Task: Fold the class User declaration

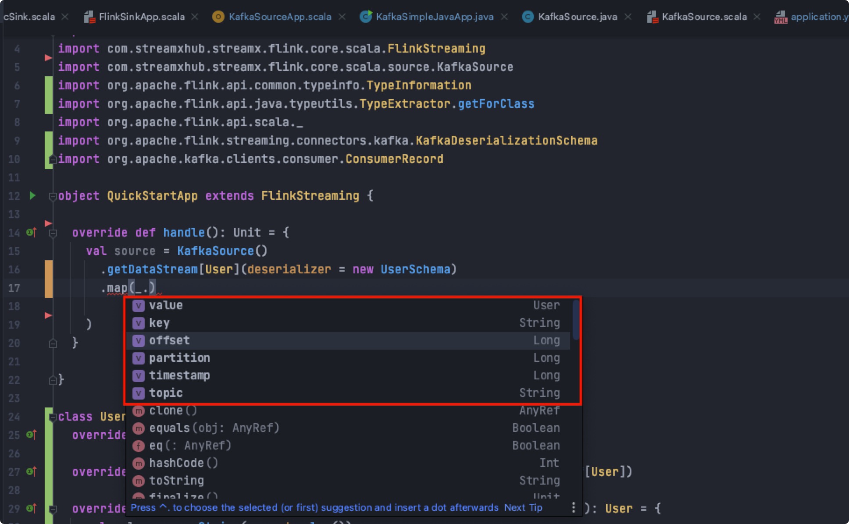Action: (x=53, y=417)
